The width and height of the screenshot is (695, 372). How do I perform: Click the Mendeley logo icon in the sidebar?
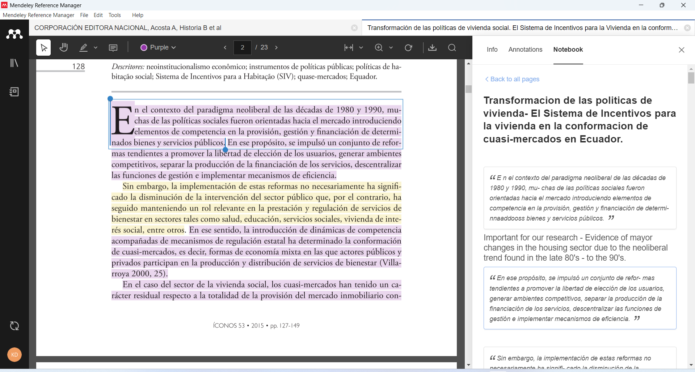coord(14,34)
